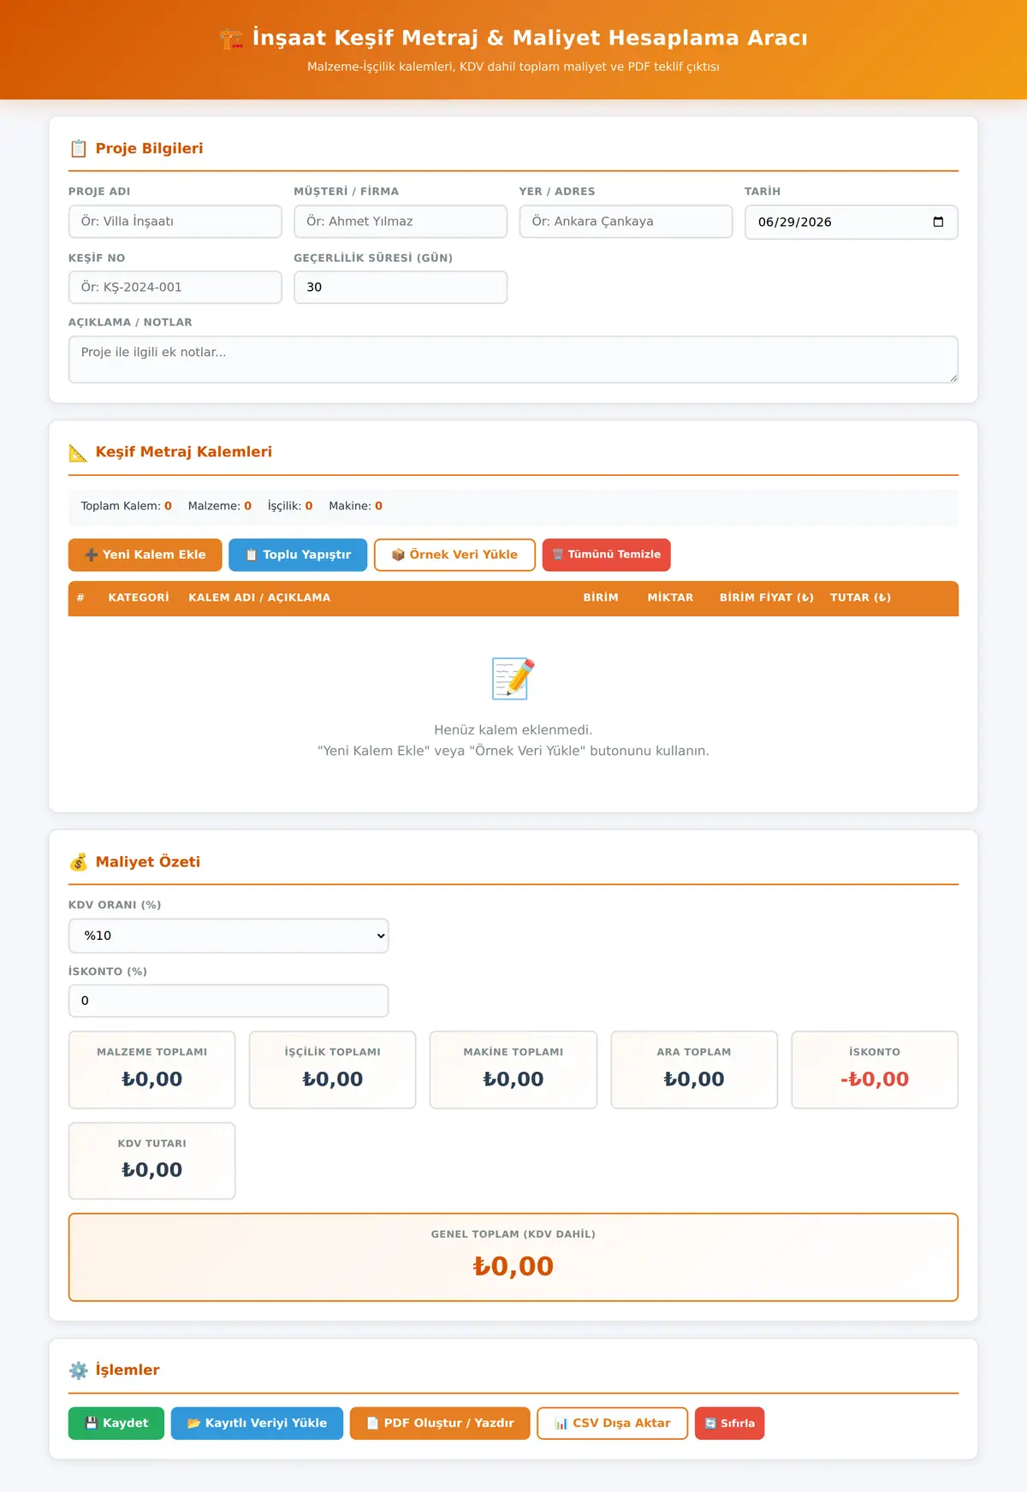This screenshot has width=1027, height=1492.
Task: Generate the quote via PDF Oluştur / Yazdır
Action: point(440,1424)
